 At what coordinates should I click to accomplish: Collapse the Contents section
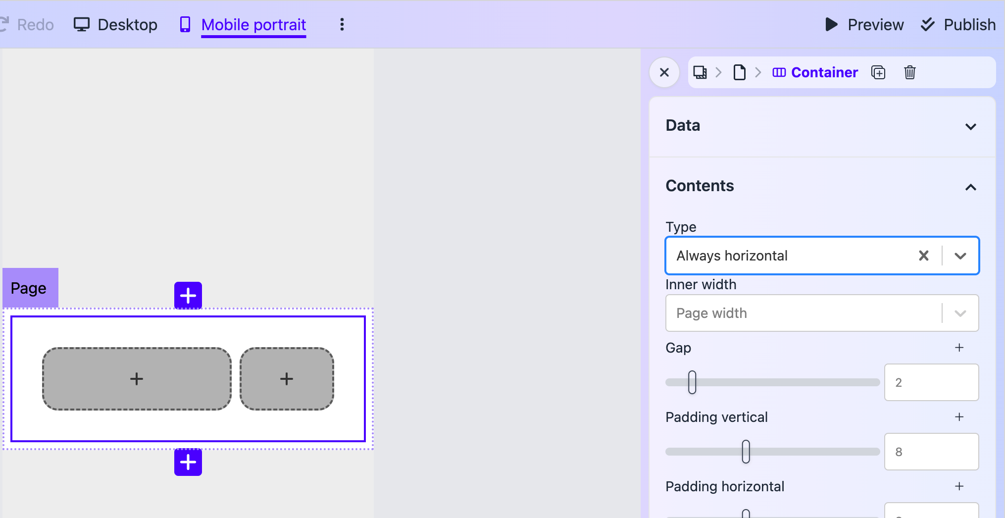970,187
